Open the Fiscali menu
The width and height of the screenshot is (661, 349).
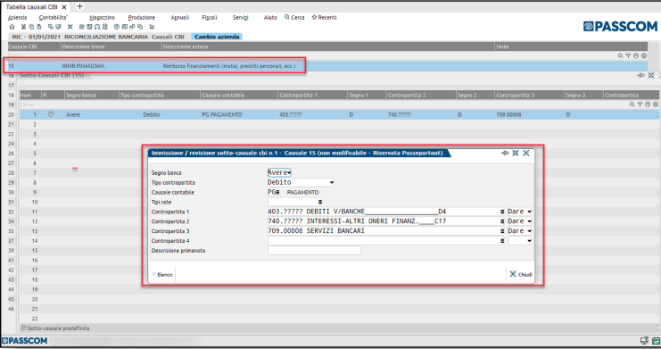[x=210, y=17]
